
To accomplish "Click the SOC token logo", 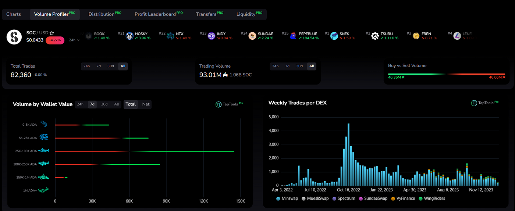I will point(14,37).
